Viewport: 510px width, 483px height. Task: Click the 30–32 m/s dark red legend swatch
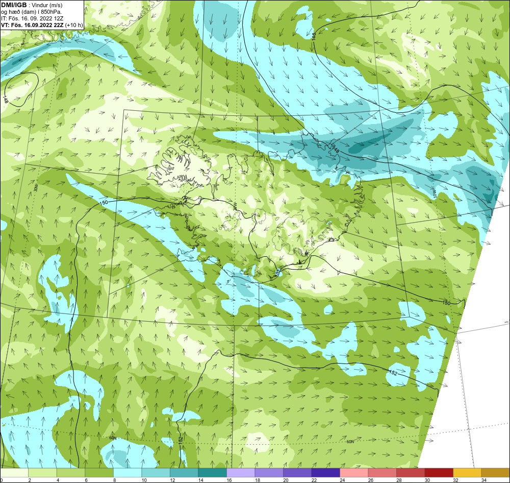point(439,472)
